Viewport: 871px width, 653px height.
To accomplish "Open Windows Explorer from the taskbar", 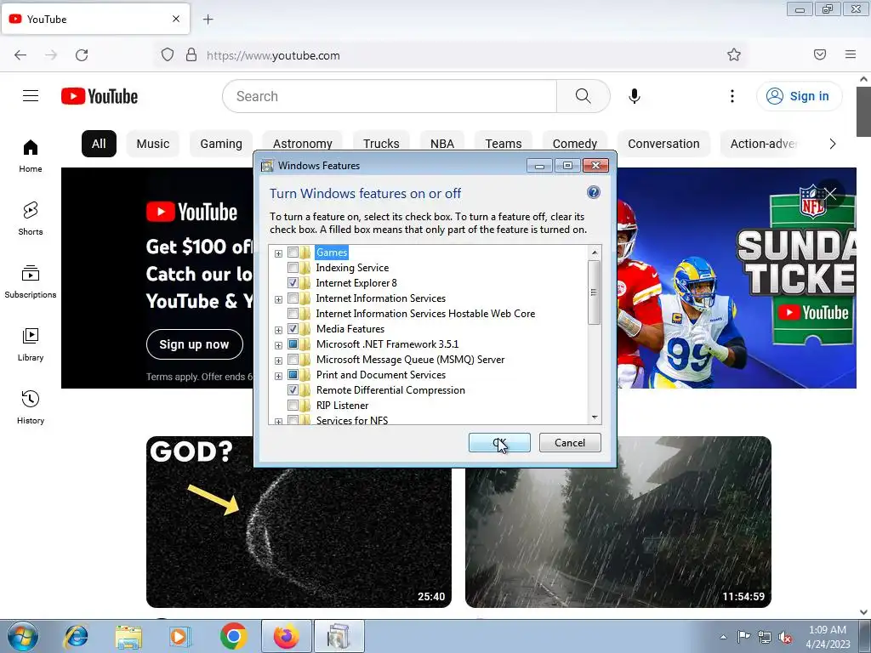I will point(129,636).
